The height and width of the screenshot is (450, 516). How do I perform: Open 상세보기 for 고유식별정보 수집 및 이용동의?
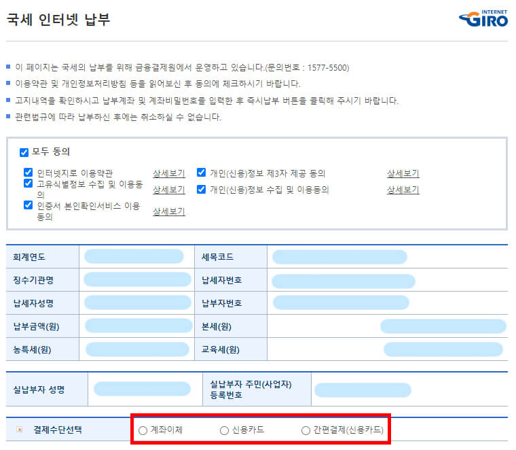(169, 190)
